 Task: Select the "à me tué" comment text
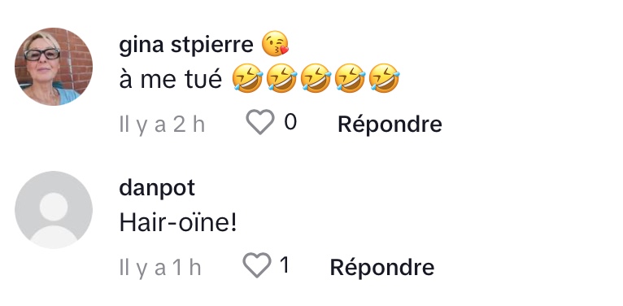[171, 79]
